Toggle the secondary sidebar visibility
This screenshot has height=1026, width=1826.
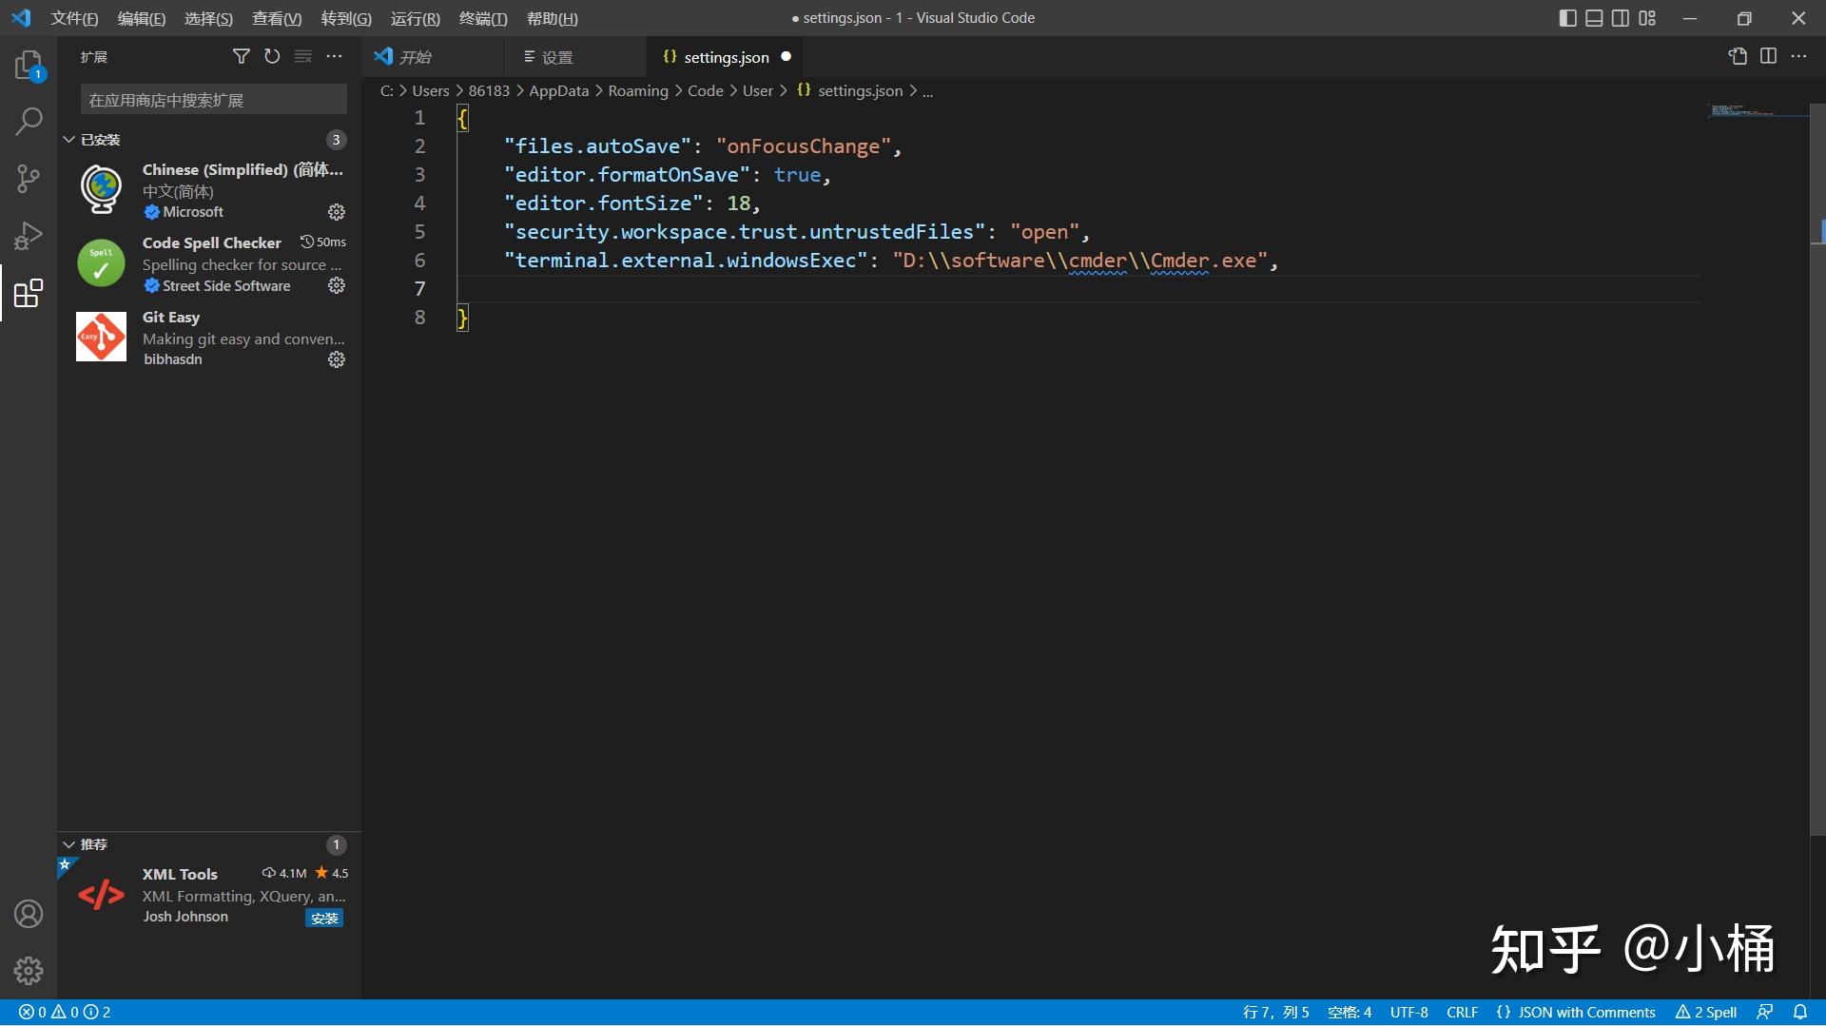click(1621, 17)
